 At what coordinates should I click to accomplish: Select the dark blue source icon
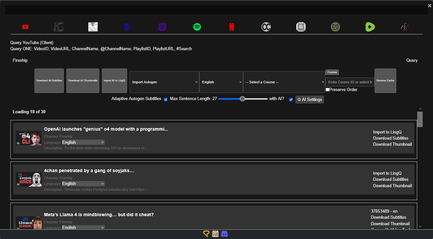[x=128, y=27]
